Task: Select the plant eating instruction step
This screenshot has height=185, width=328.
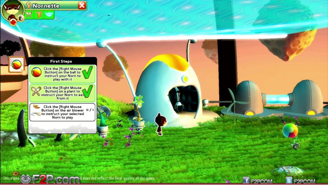Action: coord(63,93)
